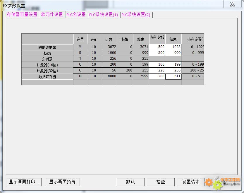Screen dimensions: 244x193
Task: Switch to PLC系统设置(1) tab
Action: tap(104, 15)
